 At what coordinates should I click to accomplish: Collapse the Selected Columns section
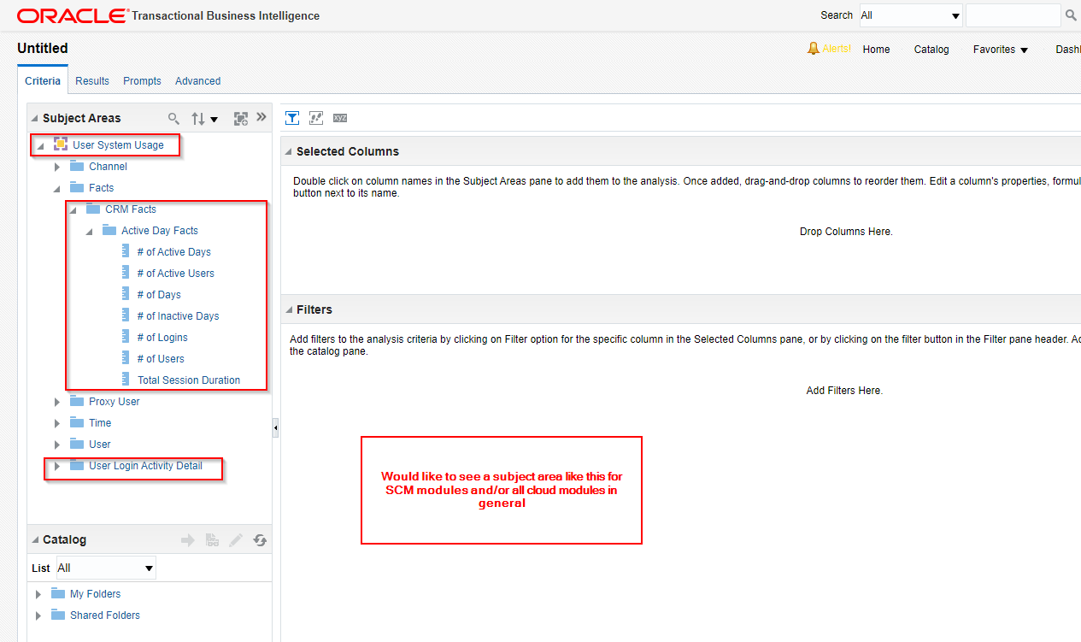click(x=288, y=151)
